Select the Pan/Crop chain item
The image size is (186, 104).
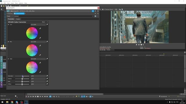pyautogui.click(x=10, y=14)
